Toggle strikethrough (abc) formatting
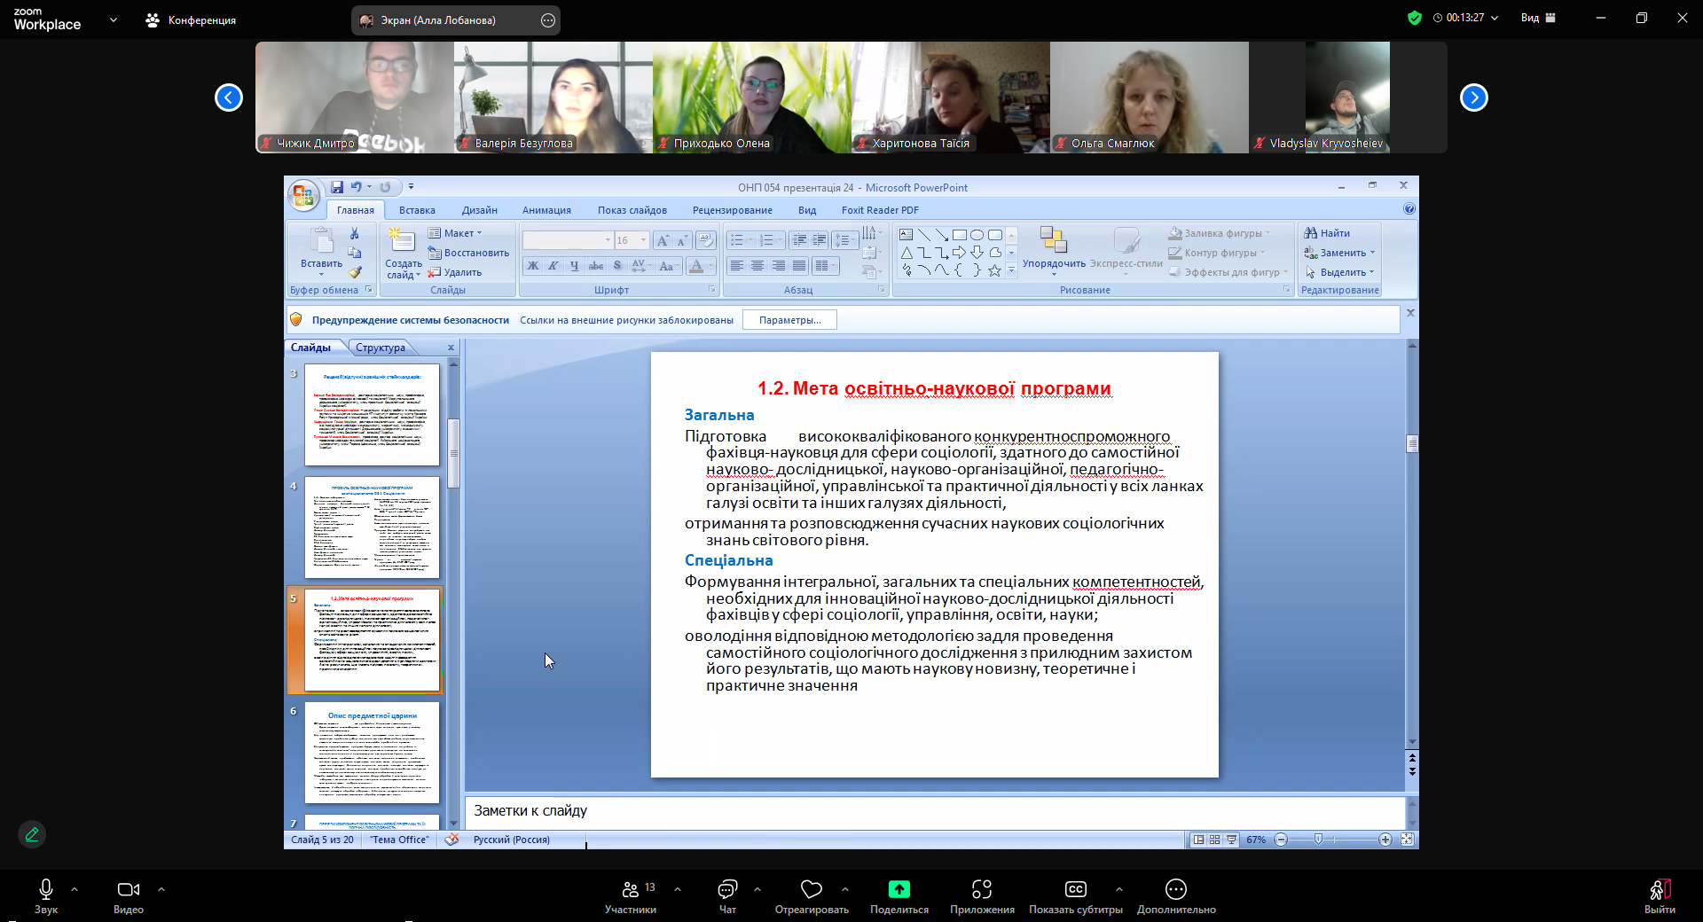Viewport: 1703px width, 922px height. (596, 265)
